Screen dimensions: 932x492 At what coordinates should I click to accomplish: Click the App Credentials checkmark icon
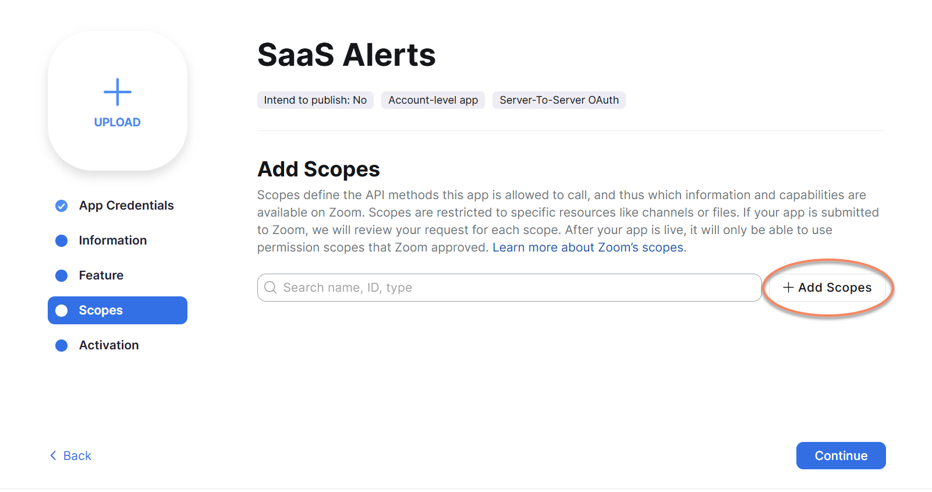[61, 206]
